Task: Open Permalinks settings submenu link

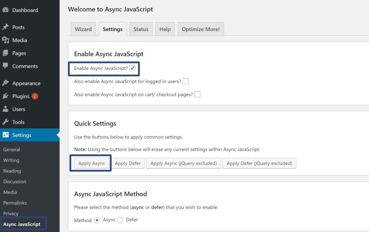Action: 15,203
